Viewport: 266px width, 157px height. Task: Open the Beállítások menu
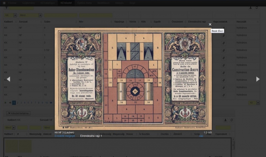(x=103, y=3)
